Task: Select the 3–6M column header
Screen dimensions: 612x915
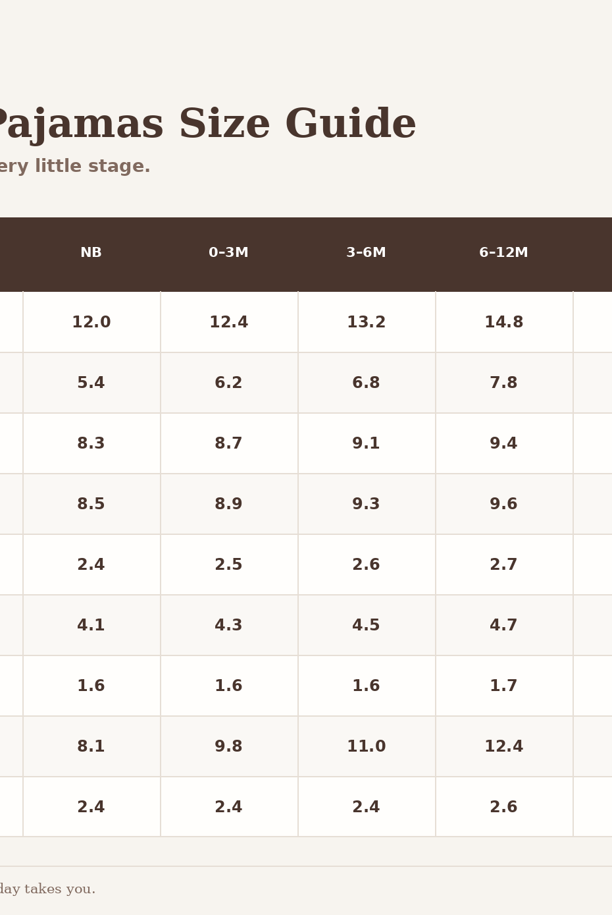Action: pyautogui.click(x=367, y=254)
